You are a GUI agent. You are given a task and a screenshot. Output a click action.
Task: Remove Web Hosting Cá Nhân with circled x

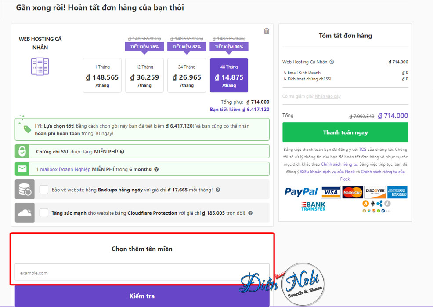click(332, 62)
